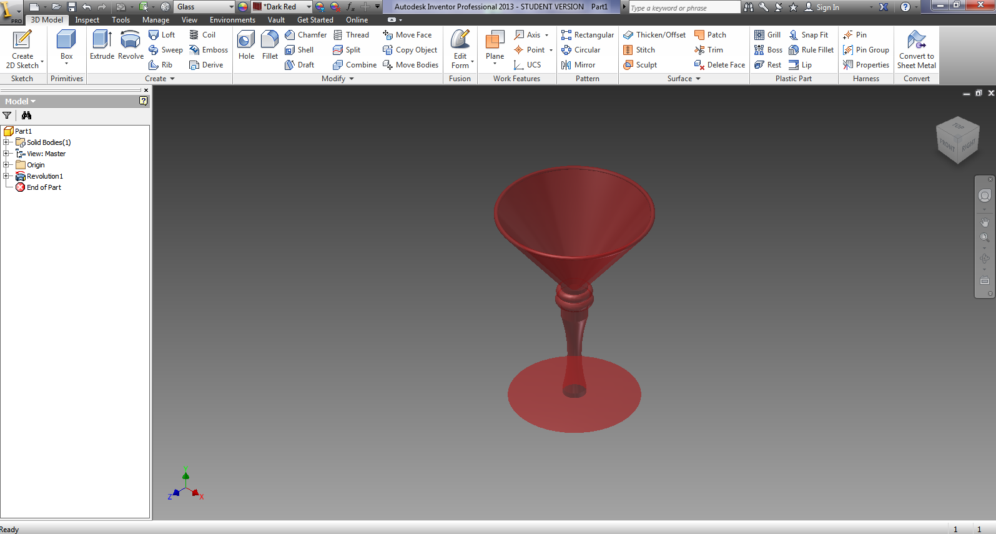This screenshot has height=534, width=996.
Task: Open the Emboss tool
Action: tap(209, 50)
